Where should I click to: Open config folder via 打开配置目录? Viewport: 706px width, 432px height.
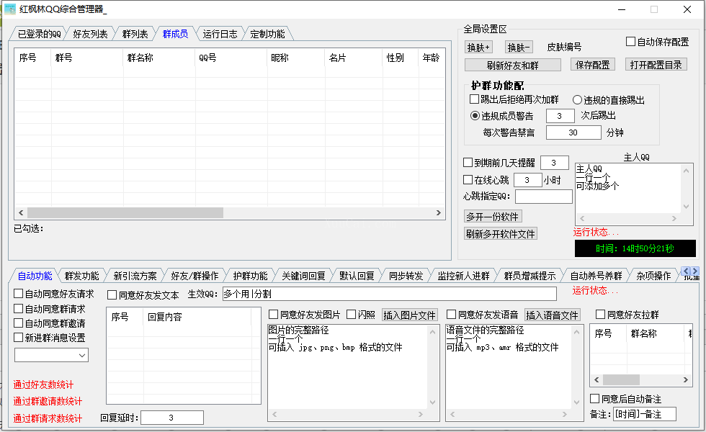coord(656,65)
